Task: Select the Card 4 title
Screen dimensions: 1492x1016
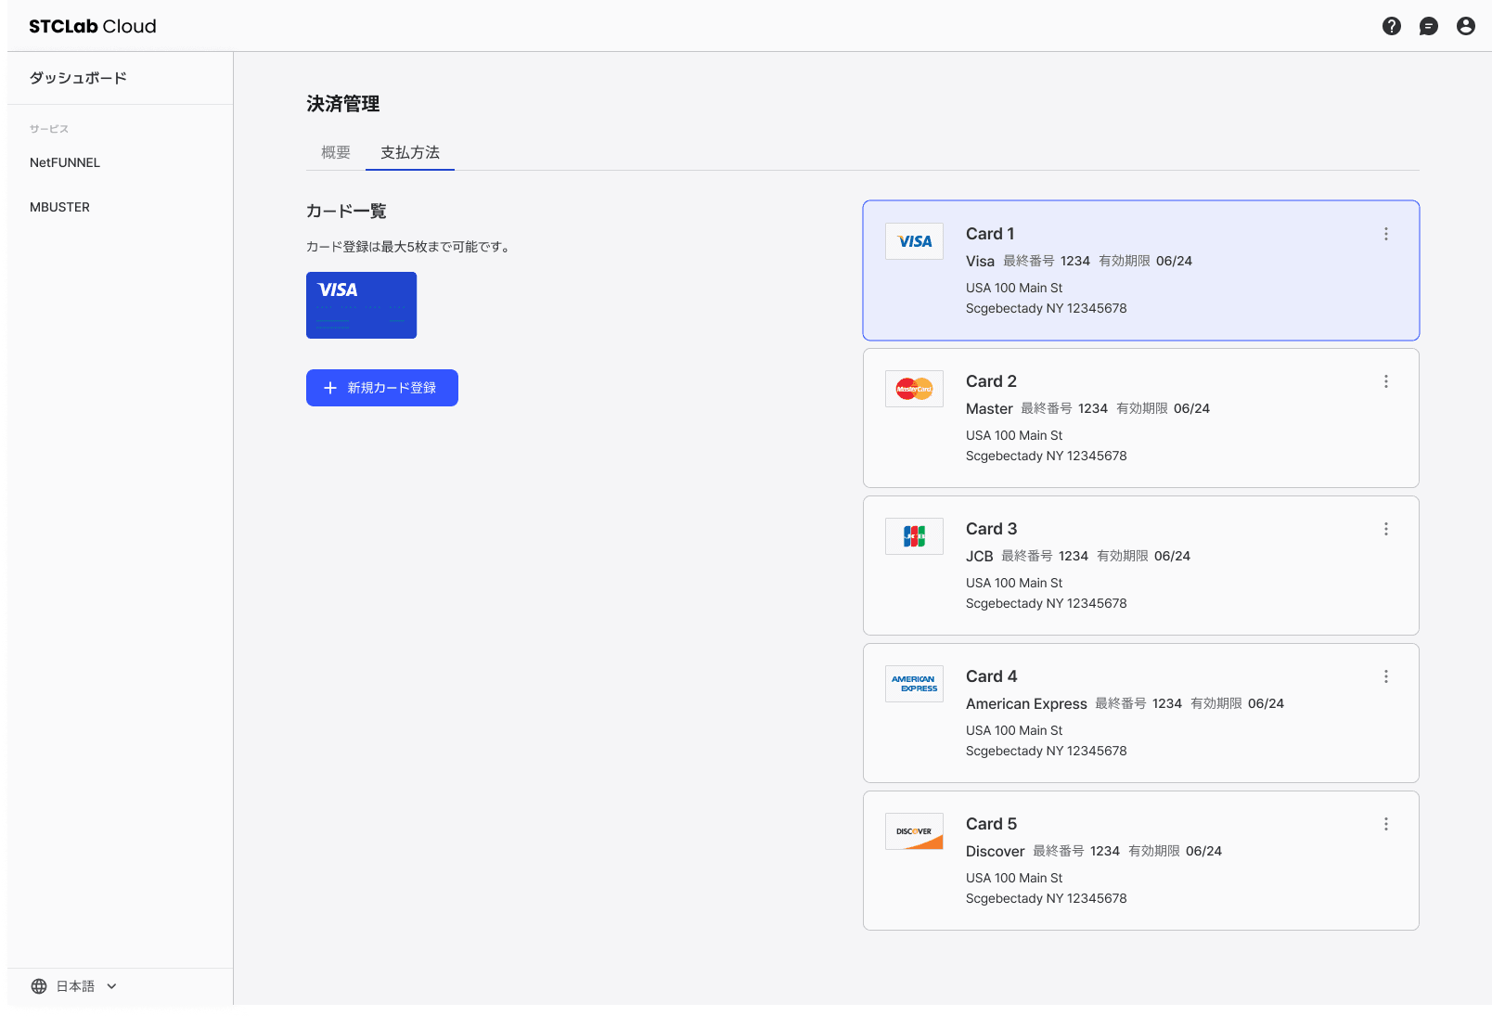Action: click(991, 676)
